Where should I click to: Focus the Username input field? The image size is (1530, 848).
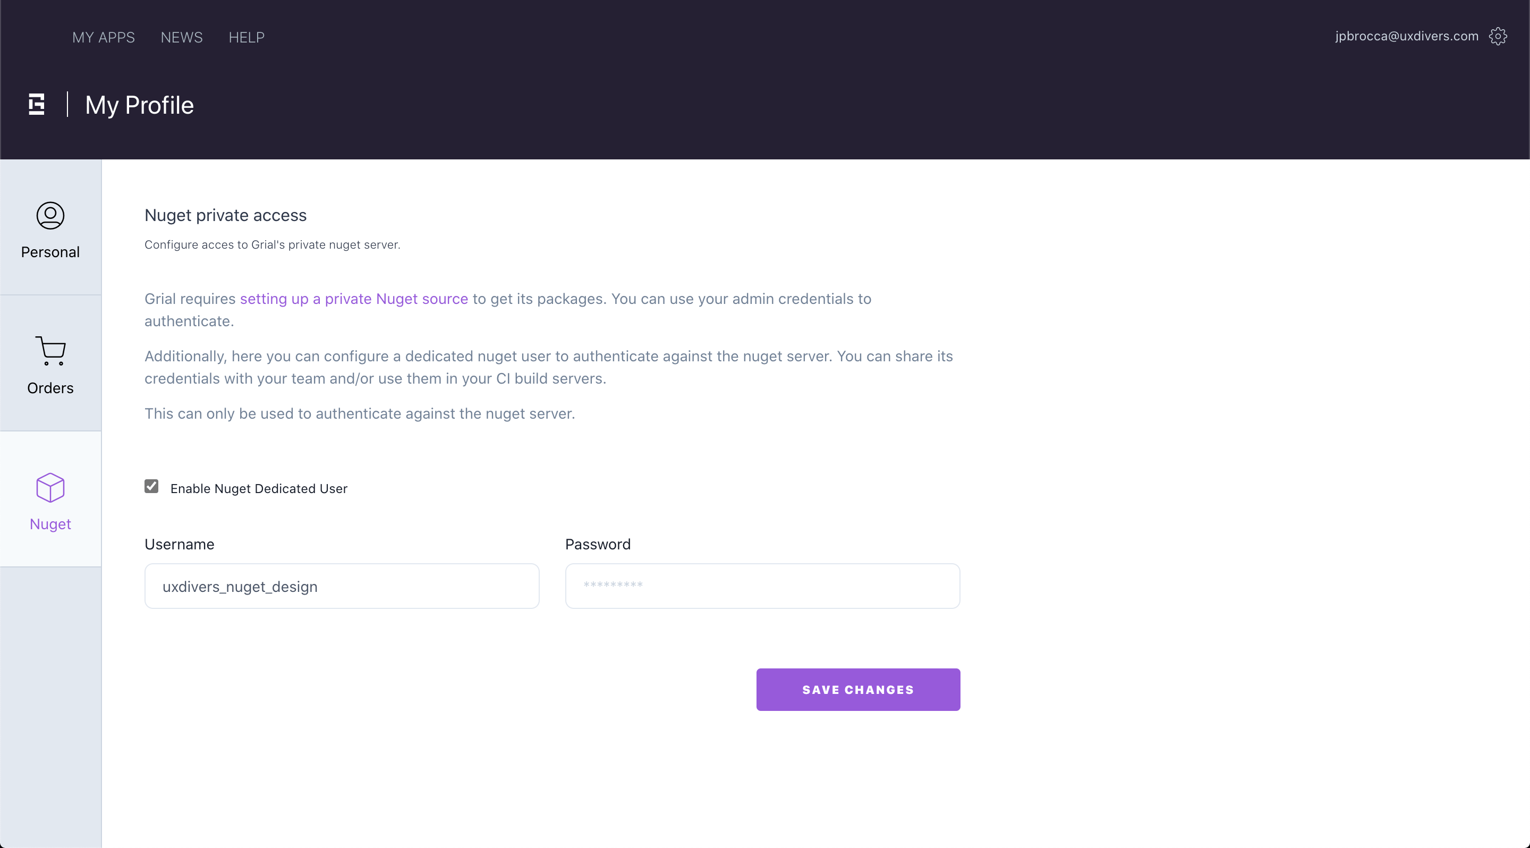click(342, 586)
